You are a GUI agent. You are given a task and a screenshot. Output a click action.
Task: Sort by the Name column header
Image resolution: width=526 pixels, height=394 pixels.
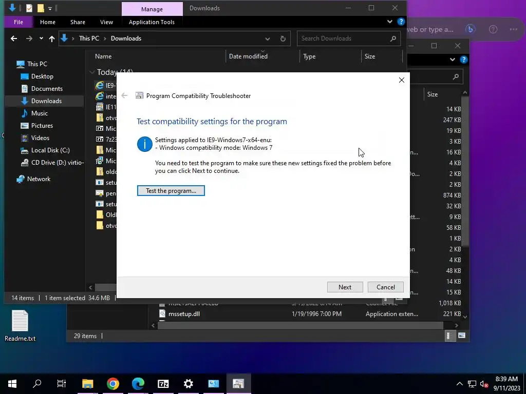(x=103, y=56)
